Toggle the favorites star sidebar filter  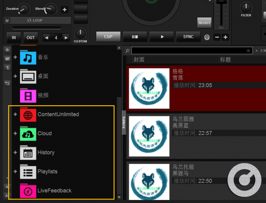[7, 50]
